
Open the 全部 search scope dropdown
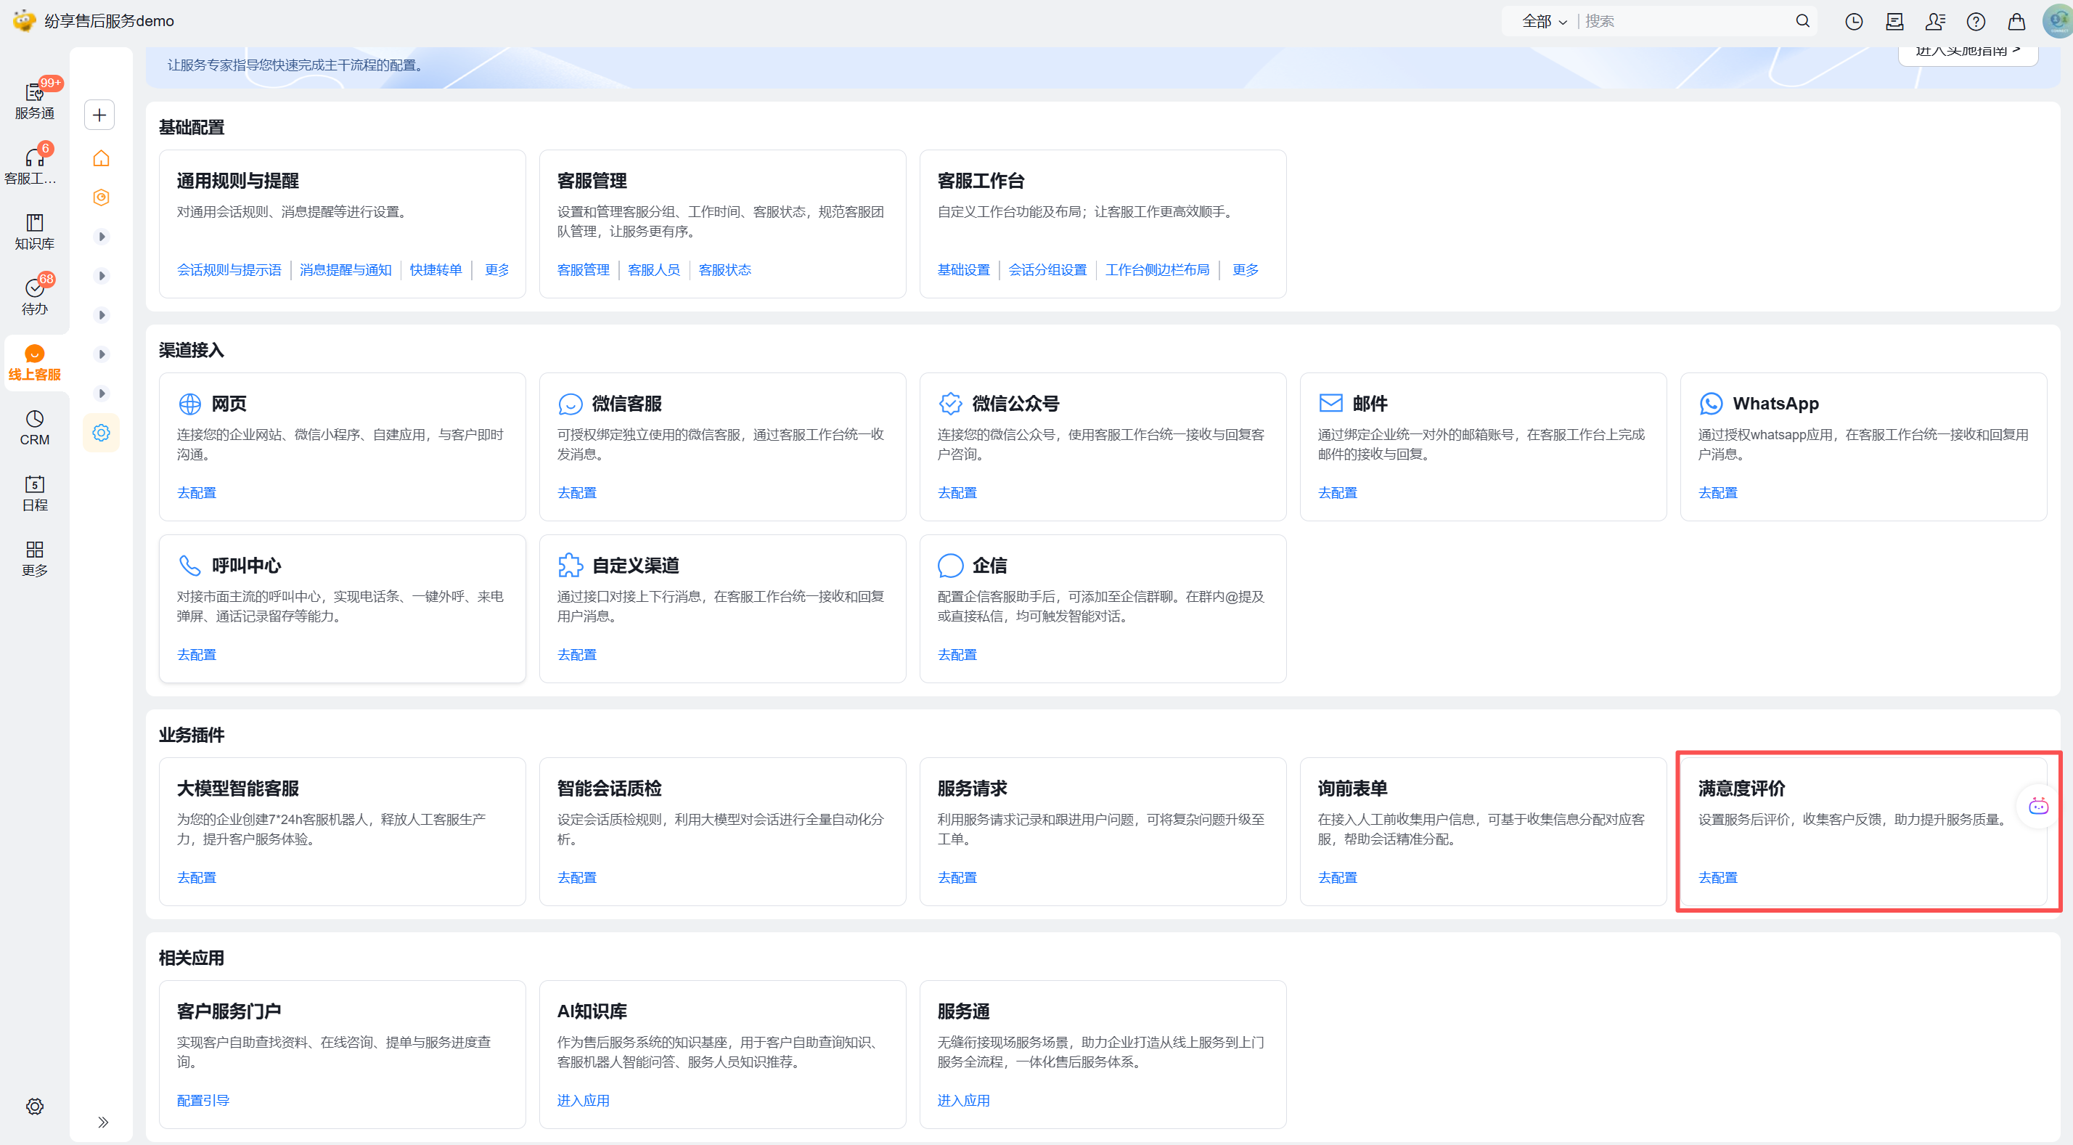[x=1543, y=22]
